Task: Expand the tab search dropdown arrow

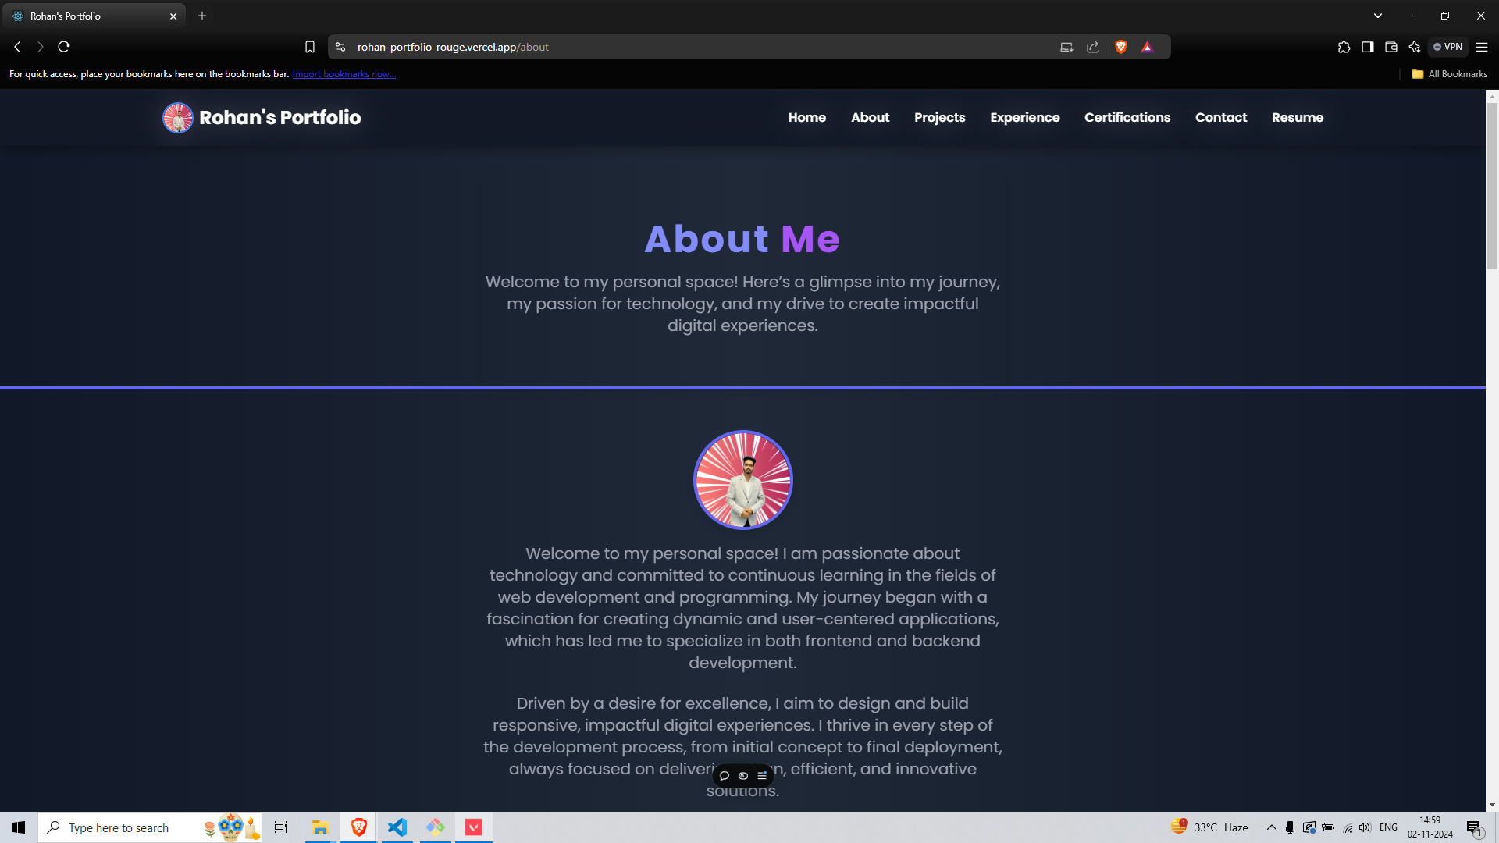Action: pyautogui.click(x=1378, y=16)
